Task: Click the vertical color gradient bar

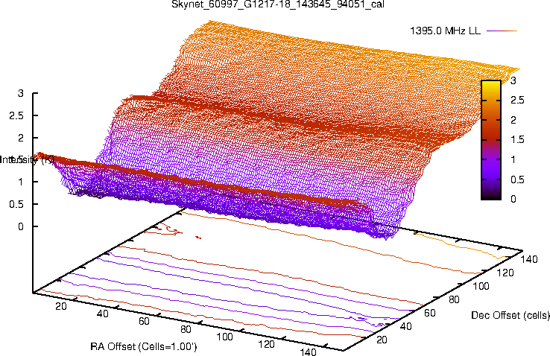Action: [x=491, y=140]
